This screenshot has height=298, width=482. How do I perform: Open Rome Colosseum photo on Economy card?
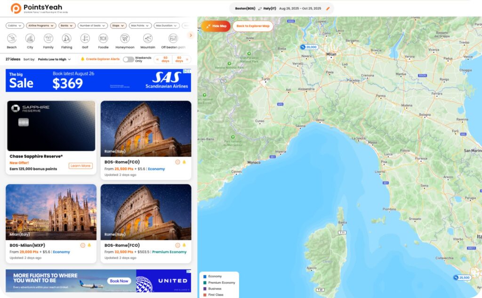coord(146,129)
